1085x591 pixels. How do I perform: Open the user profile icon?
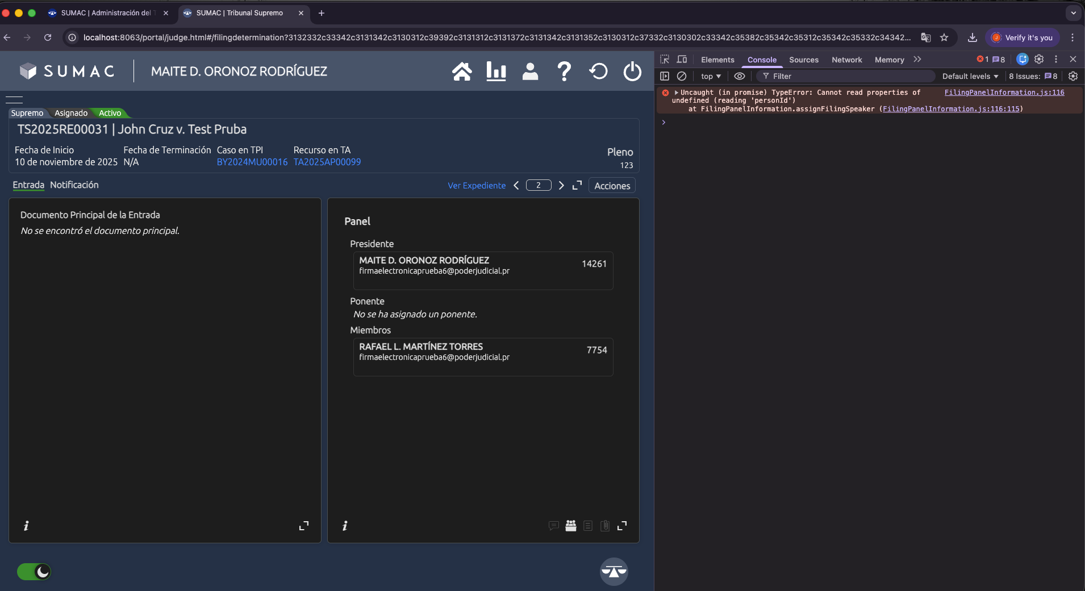click(x=530, y=72)
